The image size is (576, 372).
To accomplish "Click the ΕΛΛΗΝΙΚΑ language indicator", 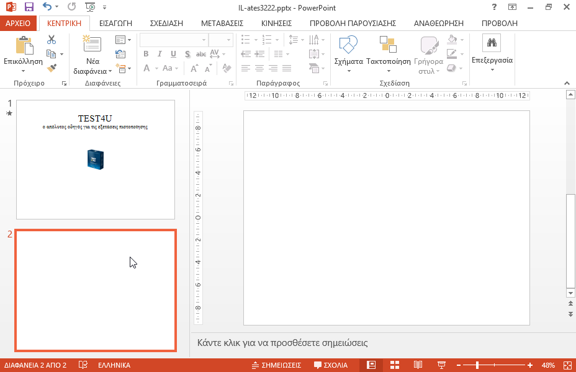I will (114, 365).
